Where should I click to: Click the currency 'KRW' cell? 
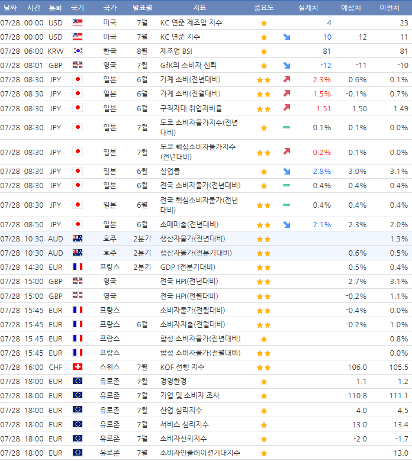(x=56, y=51)
